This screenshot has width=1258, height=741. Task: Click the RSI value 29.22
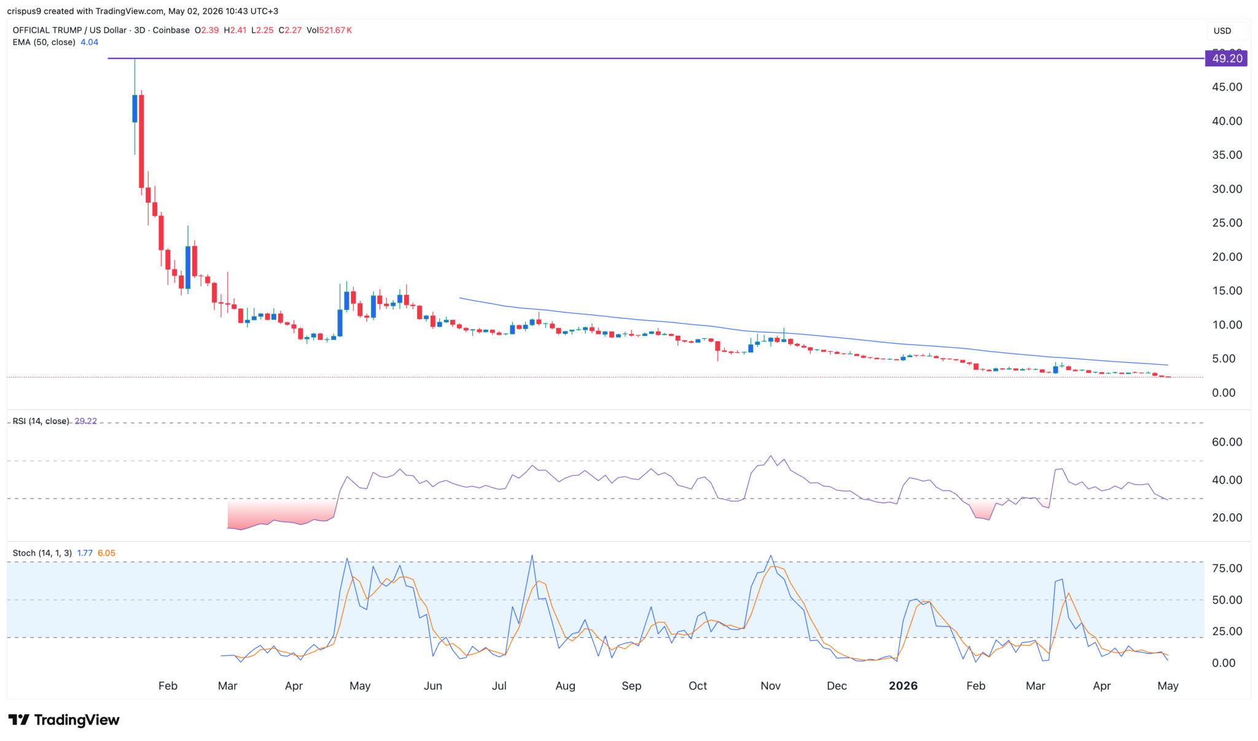click(x=85, y=421)
